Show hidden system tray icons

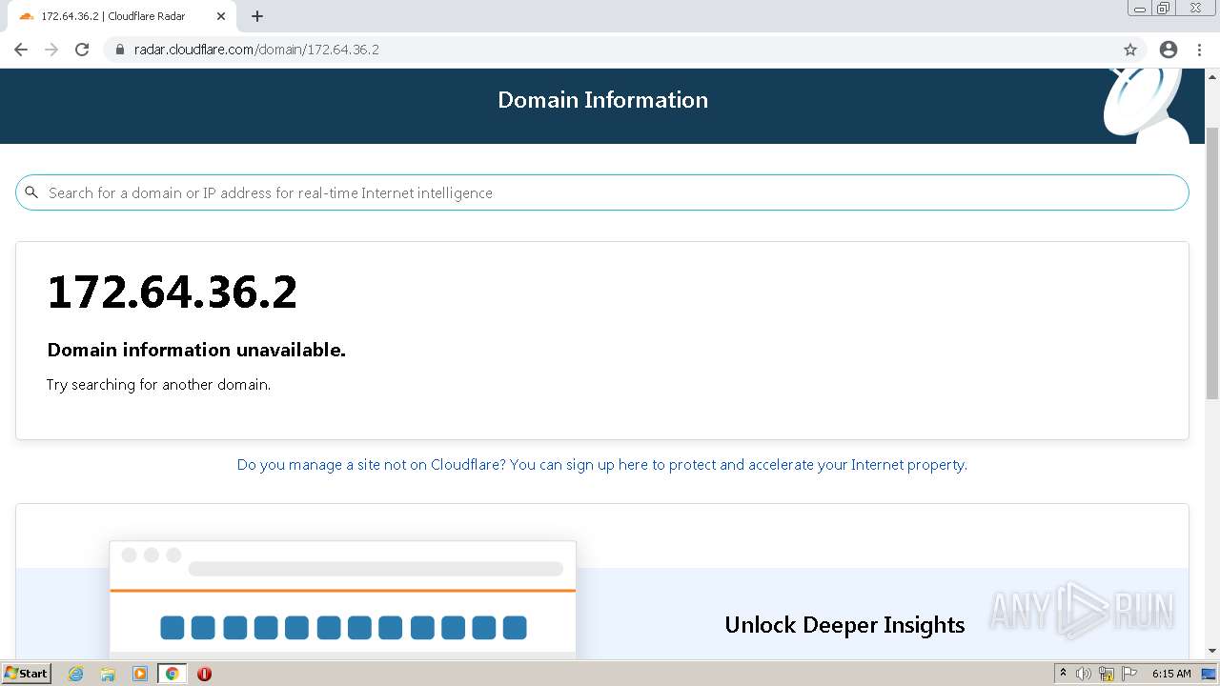pos(1064,674)
